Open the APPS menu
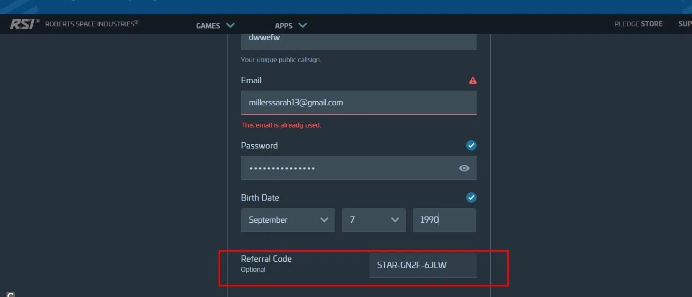Screen dimensions: 692x297 pyautogui.click(x=283, y=26)
